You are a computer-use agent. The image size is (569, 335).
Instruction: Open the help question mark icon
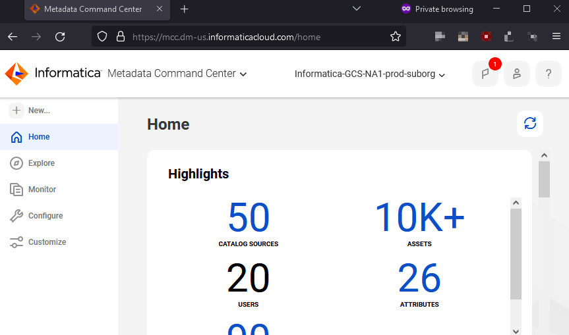[549, 74]
